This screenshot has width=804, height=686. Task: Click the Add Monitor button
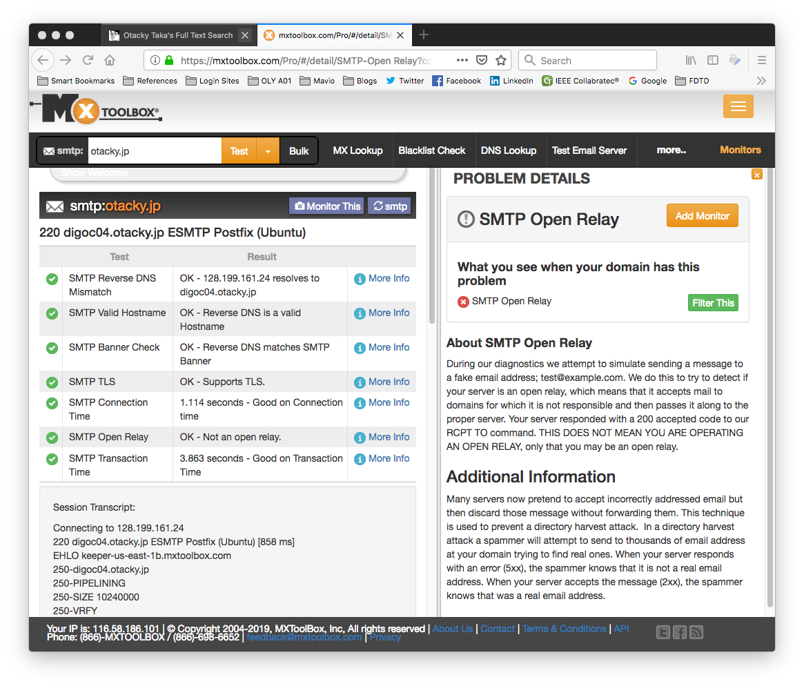point(702,216)
